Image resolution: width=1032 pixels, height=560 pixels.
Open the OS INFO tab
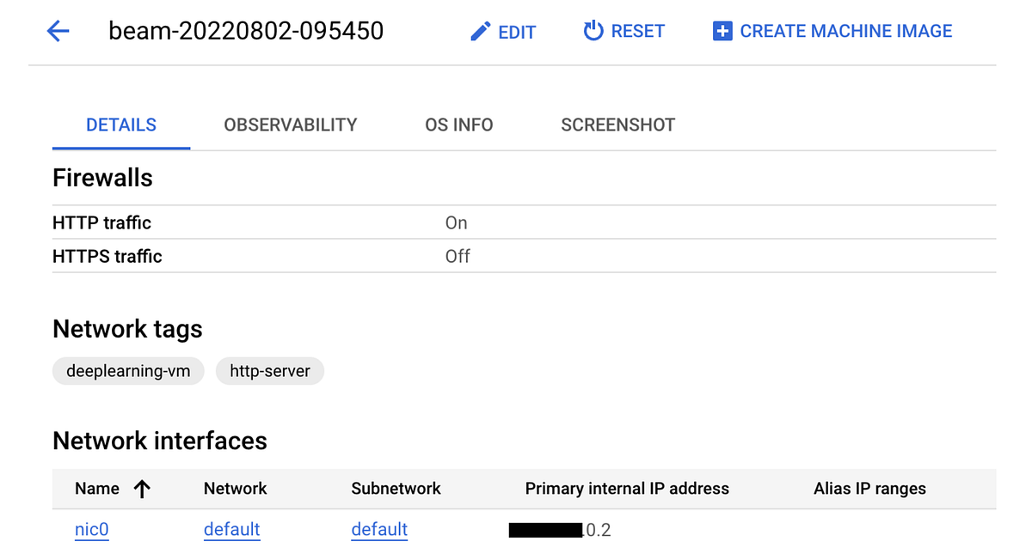(x=458, y=125)
